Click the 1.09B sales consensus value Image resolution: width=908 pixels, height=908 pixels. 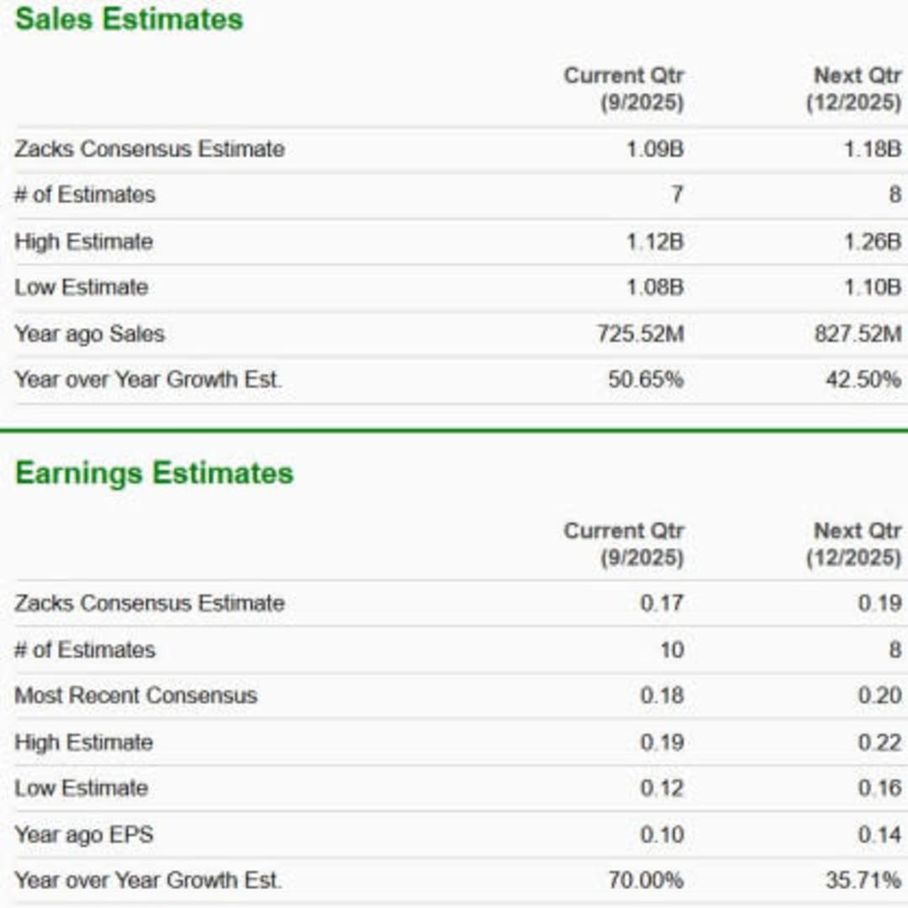[x=656, y=149]
